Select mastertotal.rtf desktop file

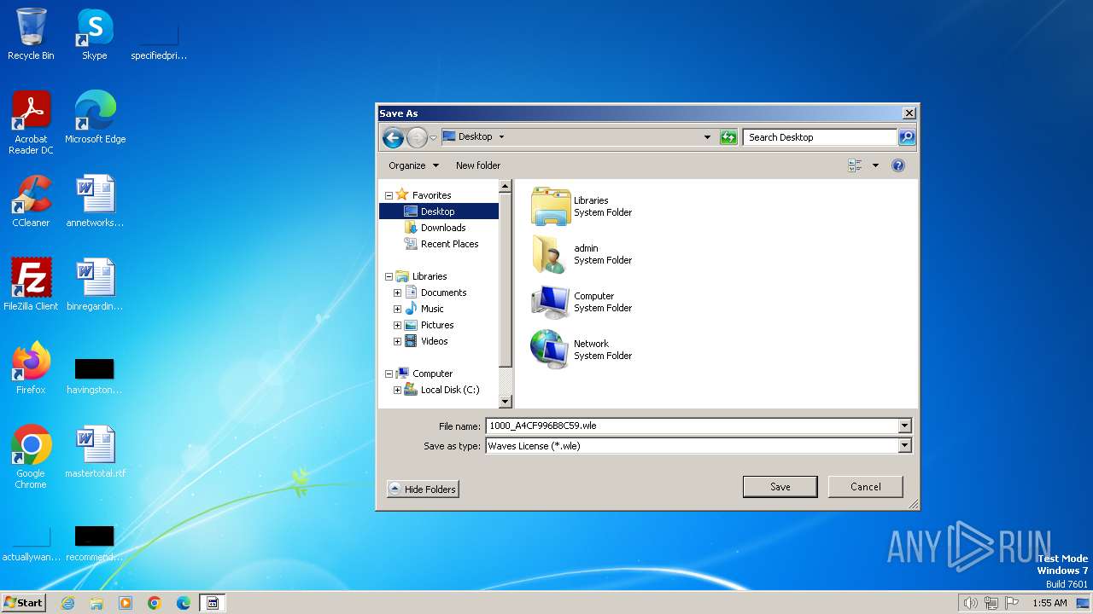click(95, 452)
